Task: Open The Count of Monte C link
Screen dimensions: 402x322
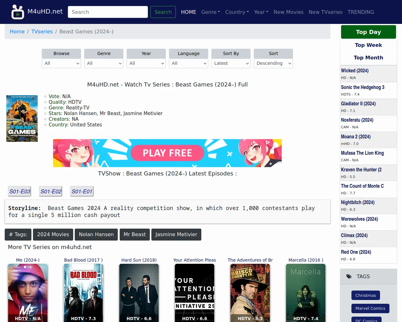Action: [x=362, y=186]
